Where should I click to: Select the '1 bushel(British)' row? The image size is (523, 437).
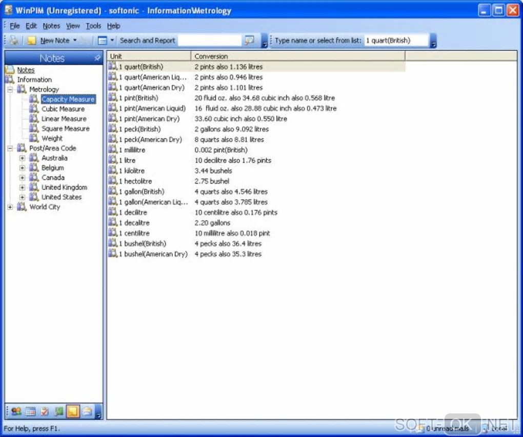point(256,244)
